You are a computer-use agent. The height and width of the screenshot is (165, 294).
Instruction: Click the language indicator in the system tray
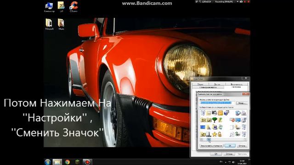[x=221, y=162]
